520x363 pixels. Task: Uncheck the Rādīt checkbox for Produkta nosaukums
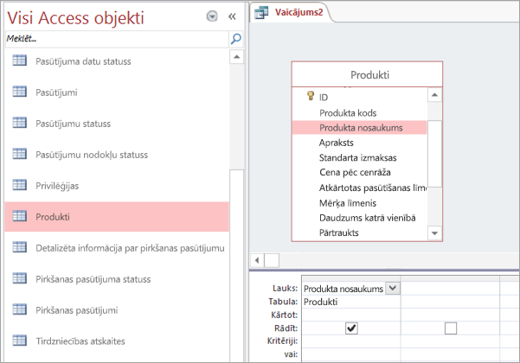(x=351, y=328)
